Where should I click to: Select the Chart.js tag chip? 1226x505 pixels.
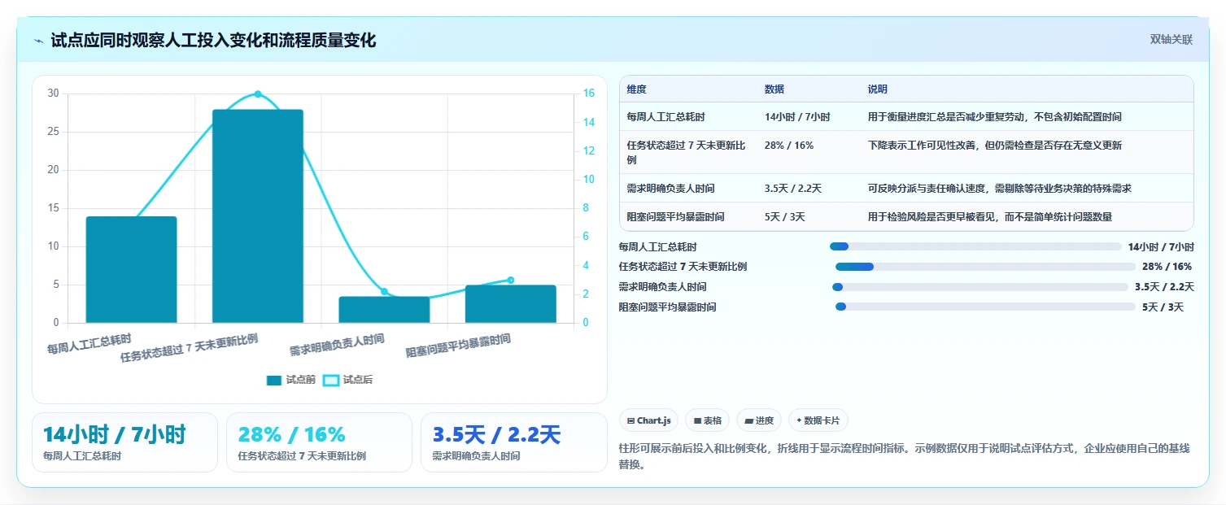pyautogui.click(x=649, y=420)
